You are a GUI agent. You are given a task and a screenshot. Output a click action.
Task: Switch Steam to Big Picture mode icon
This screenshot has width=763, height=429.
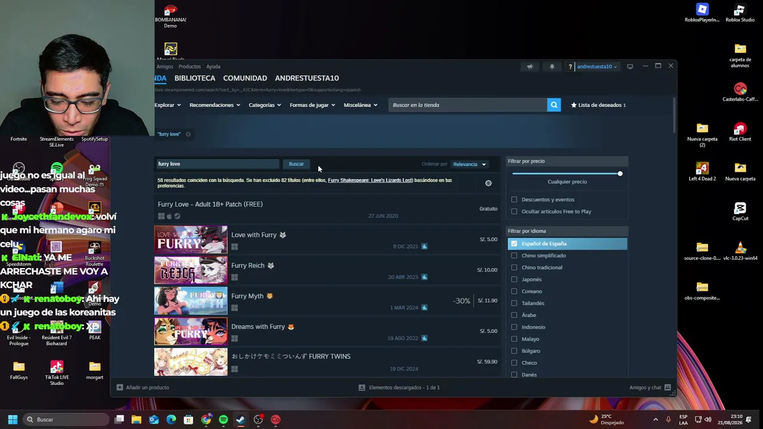(x=630, y=67)
